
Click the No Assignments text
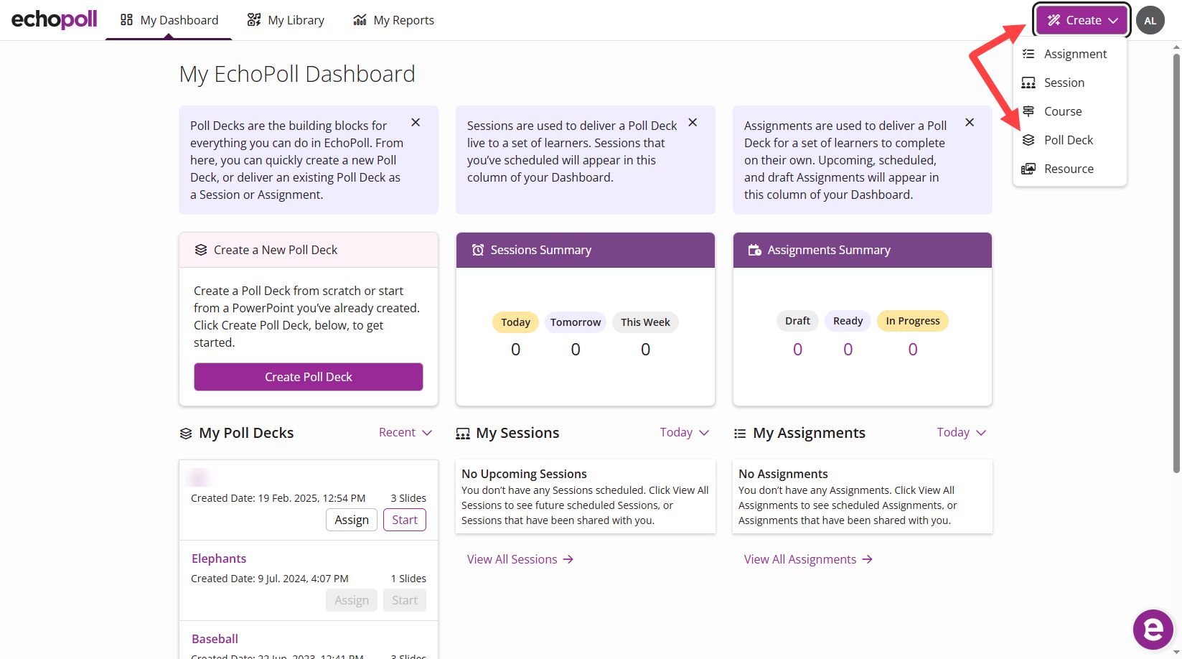[783, 474]
